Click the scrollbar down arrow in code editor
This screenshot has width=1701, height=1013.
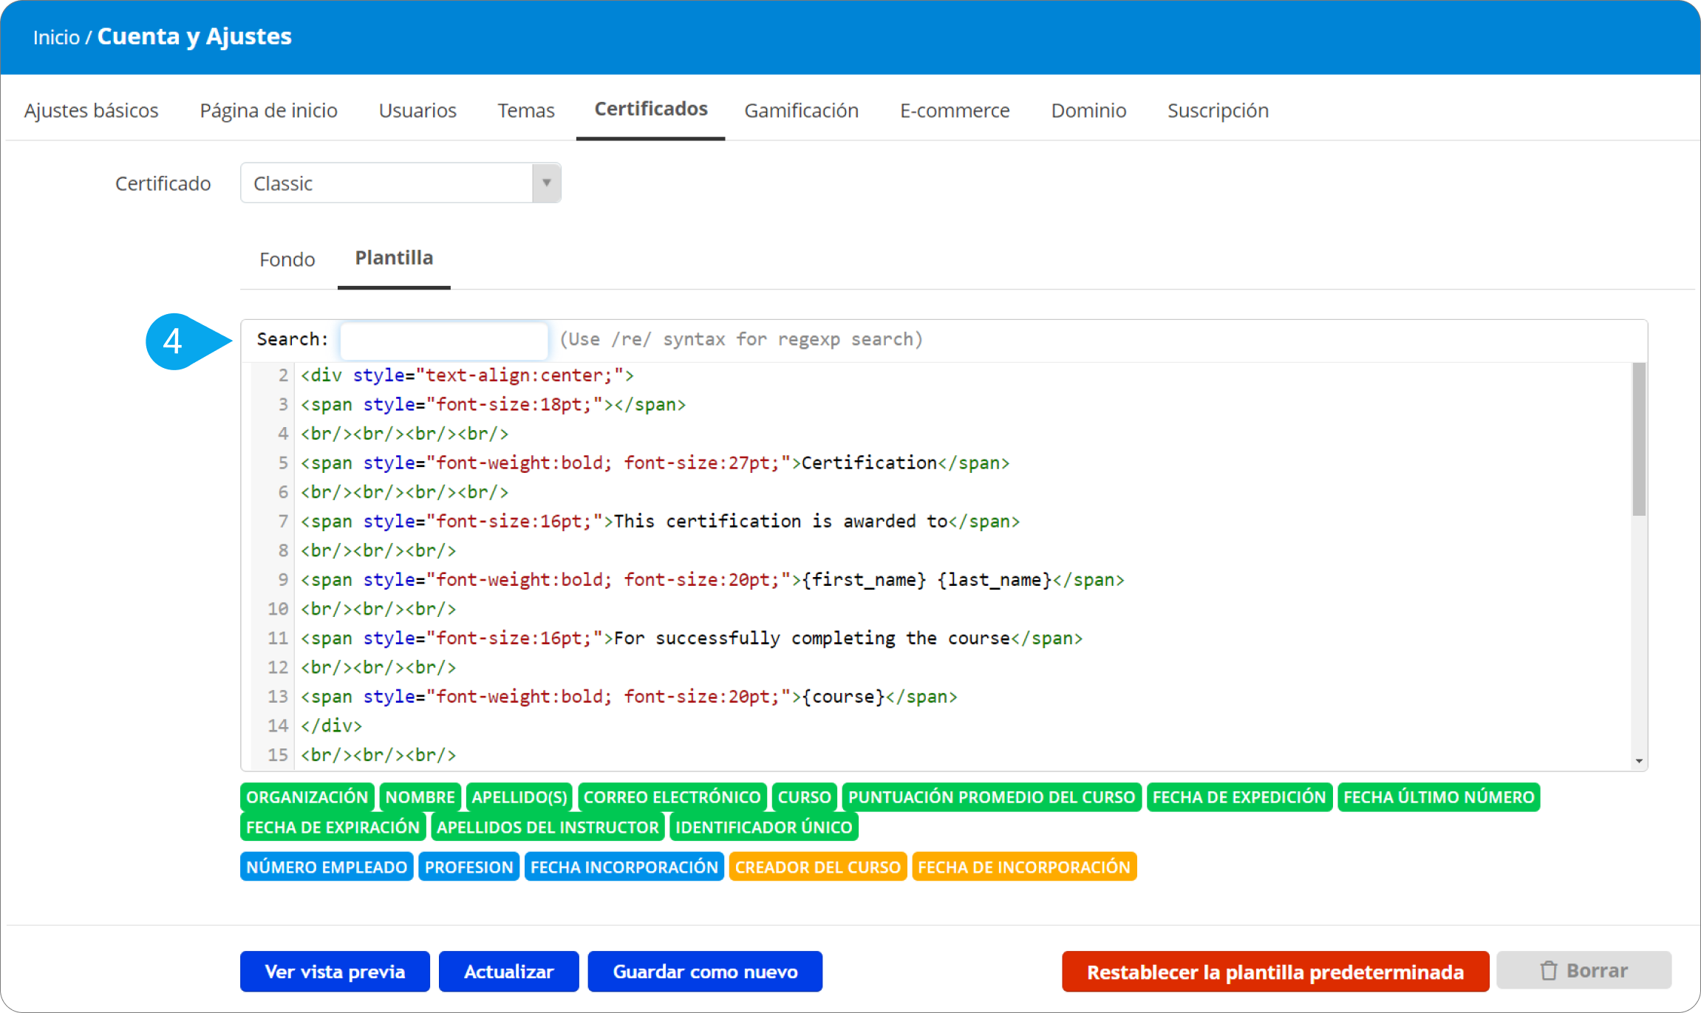coord(1638,760)
